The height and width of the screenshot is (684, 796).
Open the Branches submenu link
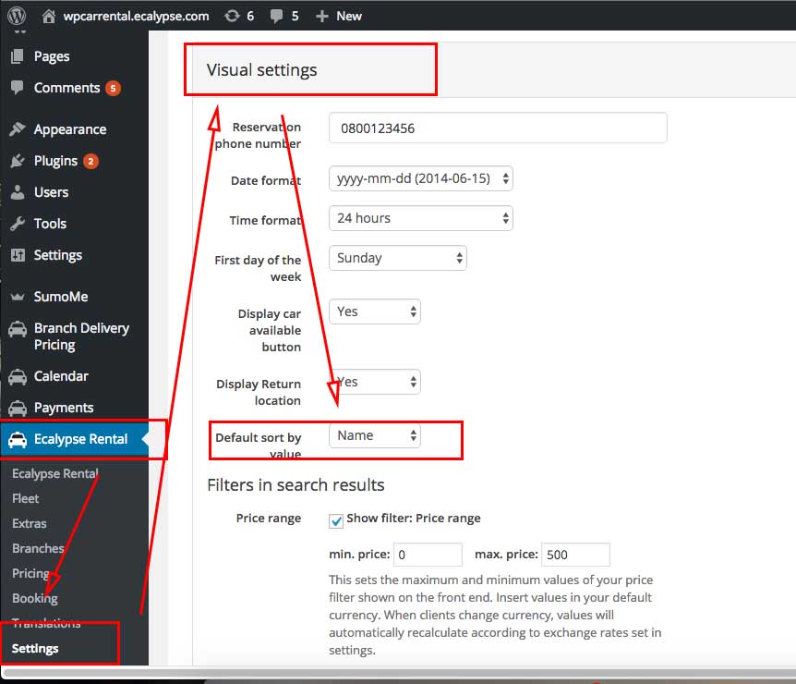tap(38, 548)
